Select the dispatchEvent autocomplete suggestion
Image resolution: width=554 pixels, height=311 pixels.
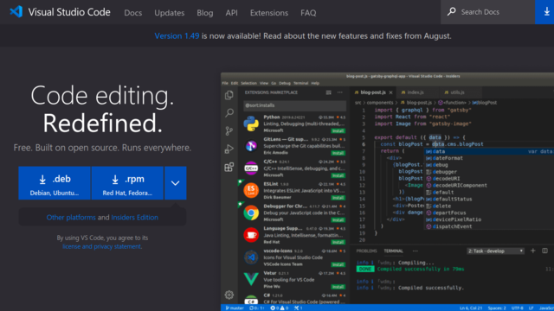tap(452, 226)
